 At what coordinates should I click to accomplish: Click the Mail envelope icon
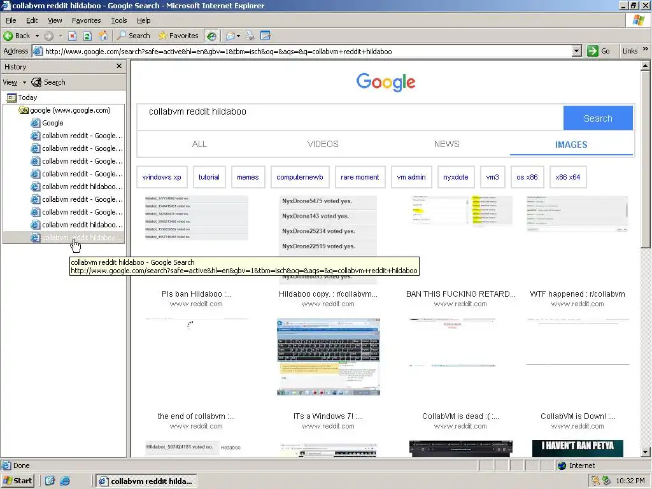[x=230, y=36]
